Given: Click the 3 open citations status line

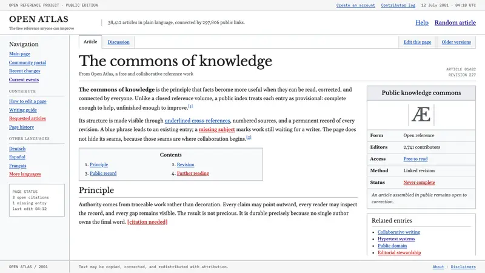Looking at the screenshot, I should 31,198.
